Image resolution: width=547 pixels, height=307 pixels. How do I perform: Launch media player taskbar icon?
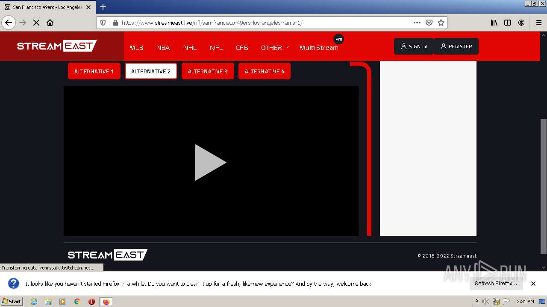[63, 301]
